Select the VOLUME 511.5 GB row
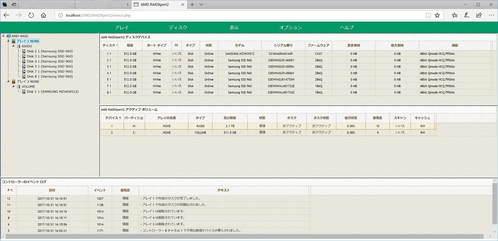This screenshot has width=498, height=241. coord(268,133)
